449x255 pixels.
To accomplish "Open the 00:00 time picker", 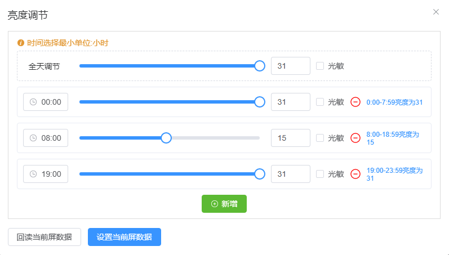I will pos(51,102).
